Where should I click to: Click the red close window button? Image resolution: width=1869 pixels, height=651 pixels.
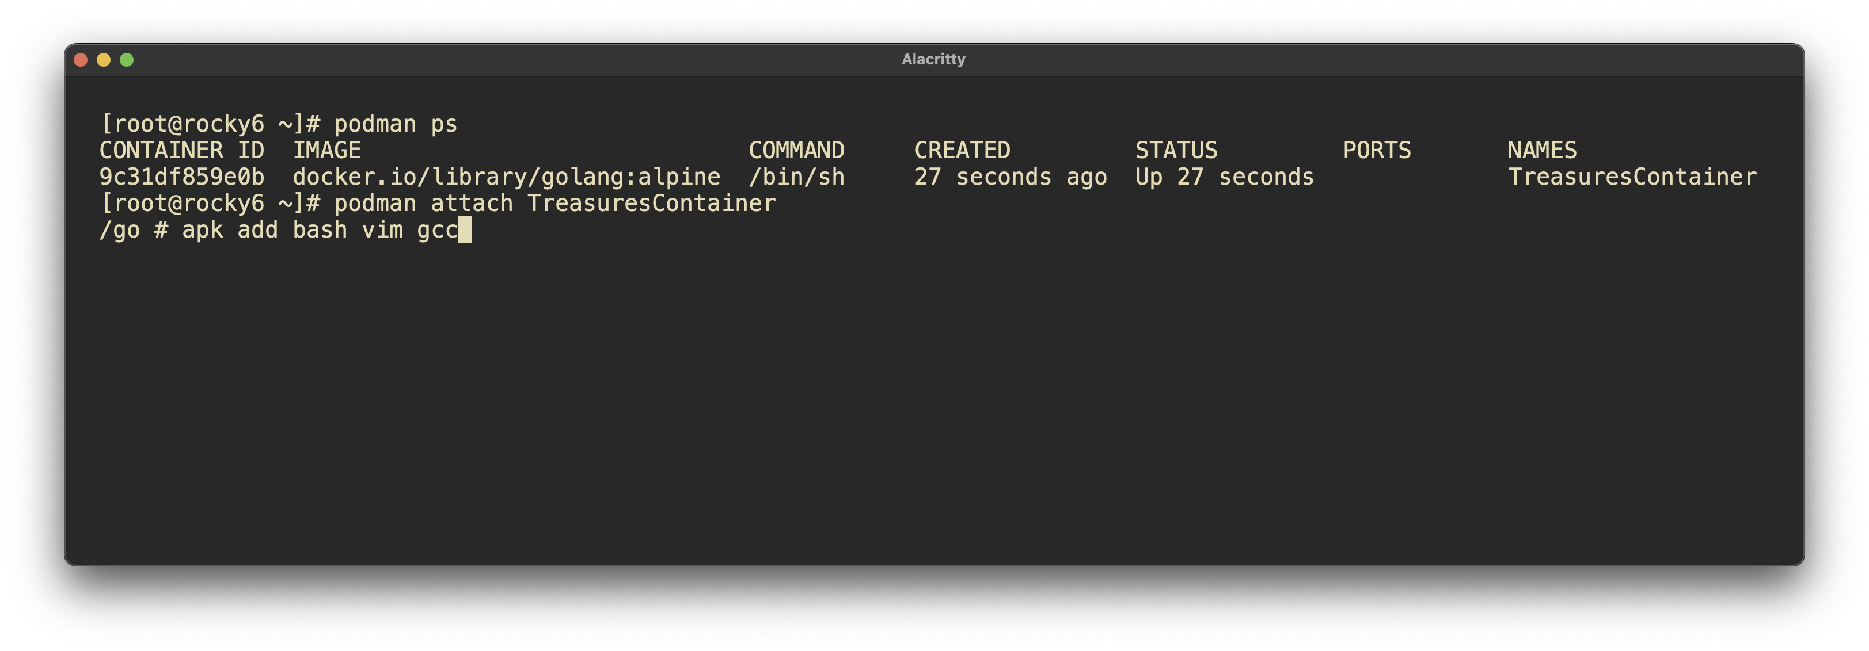81,60
